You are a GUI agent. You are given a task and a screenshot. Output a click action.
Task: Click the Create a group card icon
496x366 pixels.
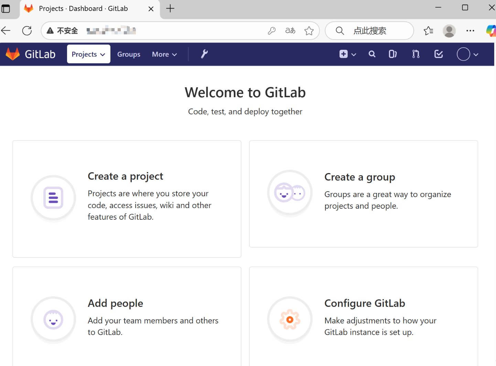[x=290, y=193]
